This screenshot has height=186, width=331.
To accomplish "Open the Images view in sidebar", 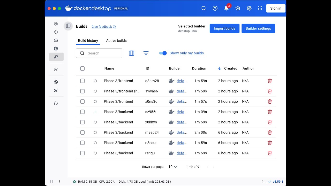I will coord(56,32).
